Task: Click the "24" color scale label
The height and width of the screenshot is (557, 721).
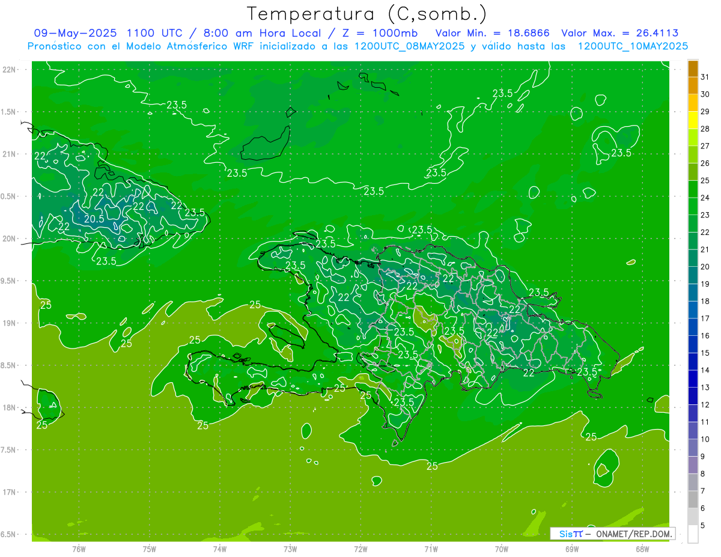Action: click(705, 198)
